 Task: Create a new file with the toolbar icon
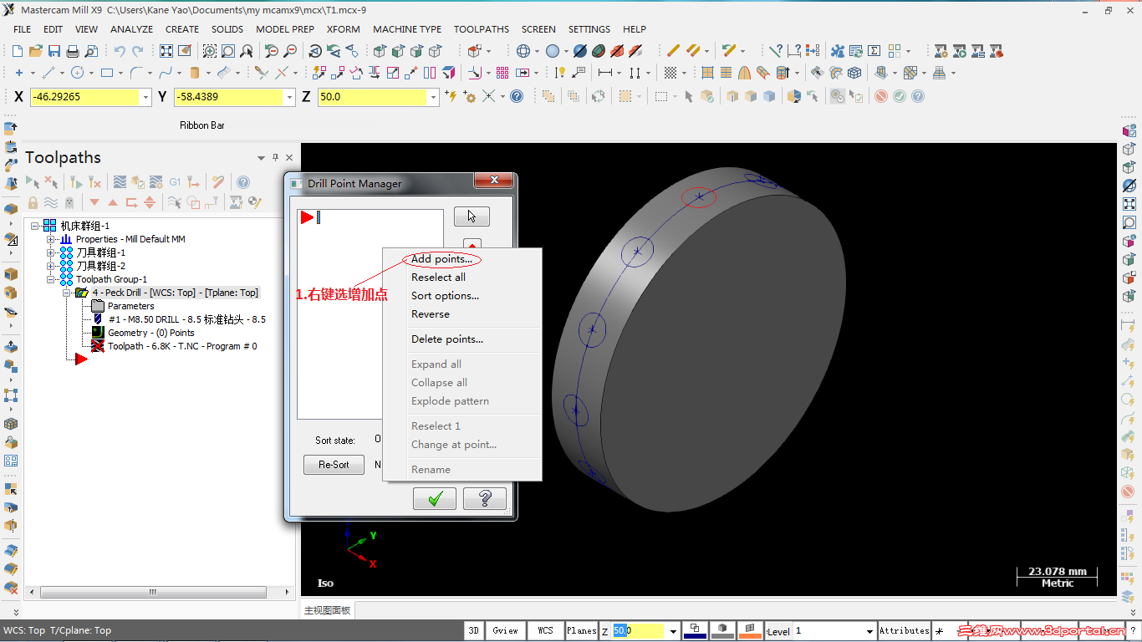point(18,51)
